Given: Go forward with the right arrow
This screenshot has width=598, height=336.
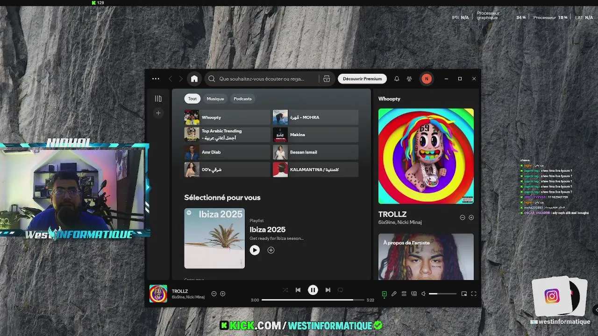Looking at the screenshot, I should point(181,79).
